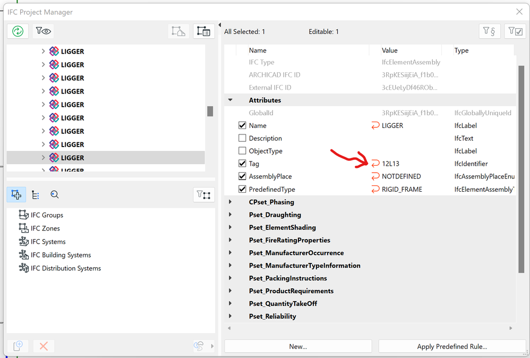The height and width of the screenshot is (358, 530).
Task: Click the IFC Systems icon
Action: pos(24,241)
